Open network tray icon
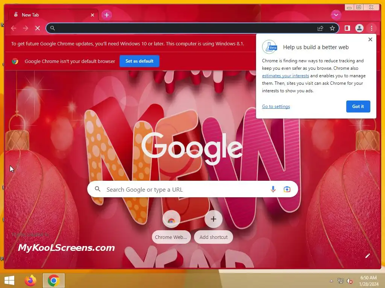Image resolution: width=385 pixels, height=288 pixels. click(x=340, y=281)
